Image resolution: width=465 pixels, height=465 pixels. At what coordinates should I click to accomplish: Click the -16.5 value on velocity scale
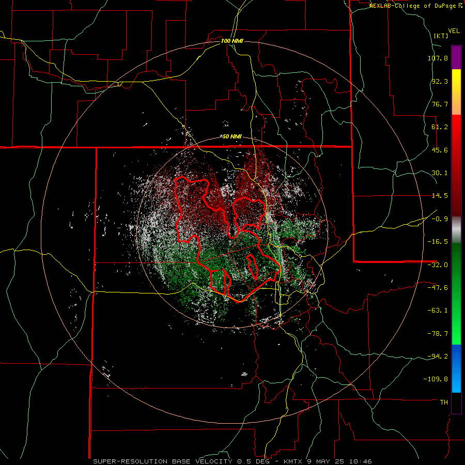[438, 242]
